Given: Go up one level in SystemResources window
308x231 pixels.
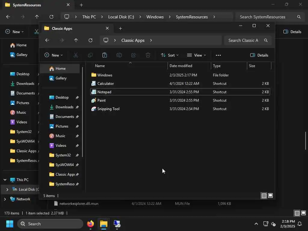Looking at the screenshot, I should (37, 17).
